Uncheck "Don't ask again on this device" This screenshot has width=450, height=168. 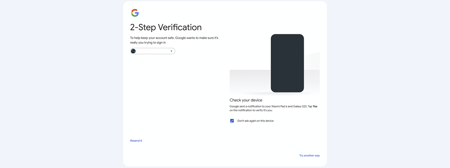click(x=232, y=121)
